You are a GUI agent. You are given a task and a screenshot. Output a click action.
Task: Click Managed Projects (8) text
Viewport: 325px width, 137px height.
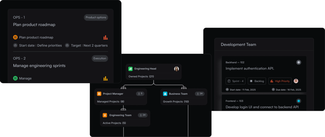111,102
